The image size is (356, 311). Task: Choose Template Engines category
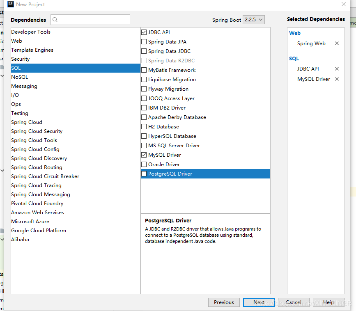[76, 50]
